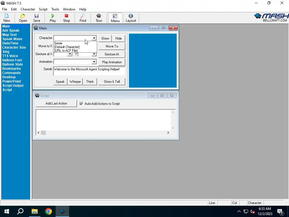Save the script using Save toolbar icon
289x217 pixels.
click(37, 18)
